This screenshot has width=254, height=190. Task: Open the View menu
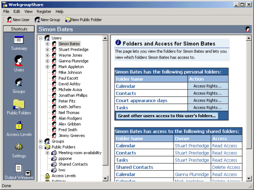29,11
